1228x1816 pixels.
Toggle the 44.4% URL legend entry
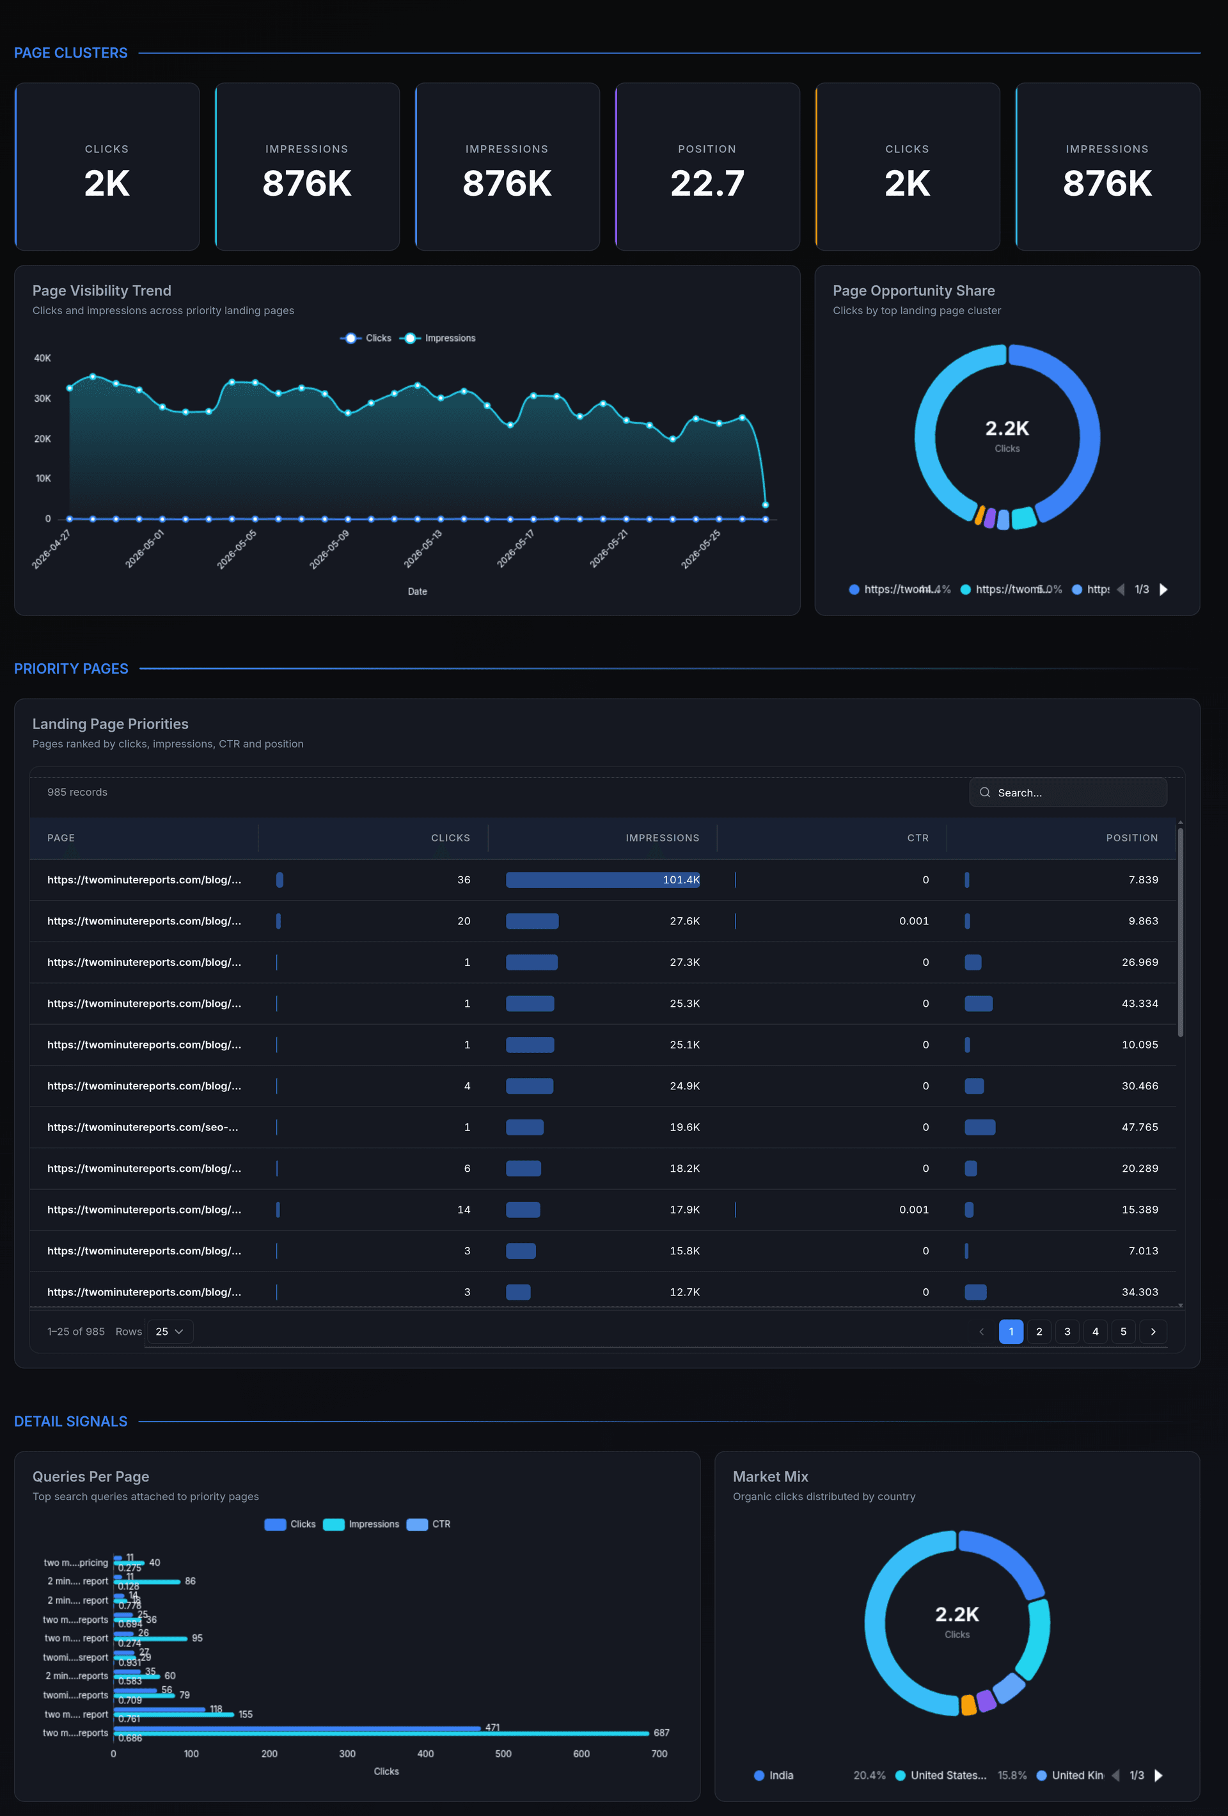[x=900, y=589]
